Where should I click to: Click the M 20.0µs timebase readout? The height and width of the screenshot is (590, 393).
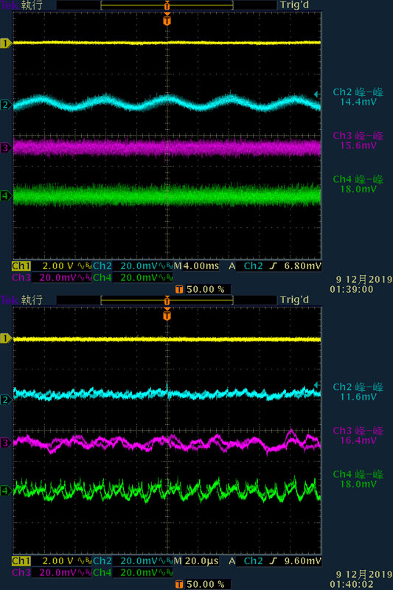point(196,561)
